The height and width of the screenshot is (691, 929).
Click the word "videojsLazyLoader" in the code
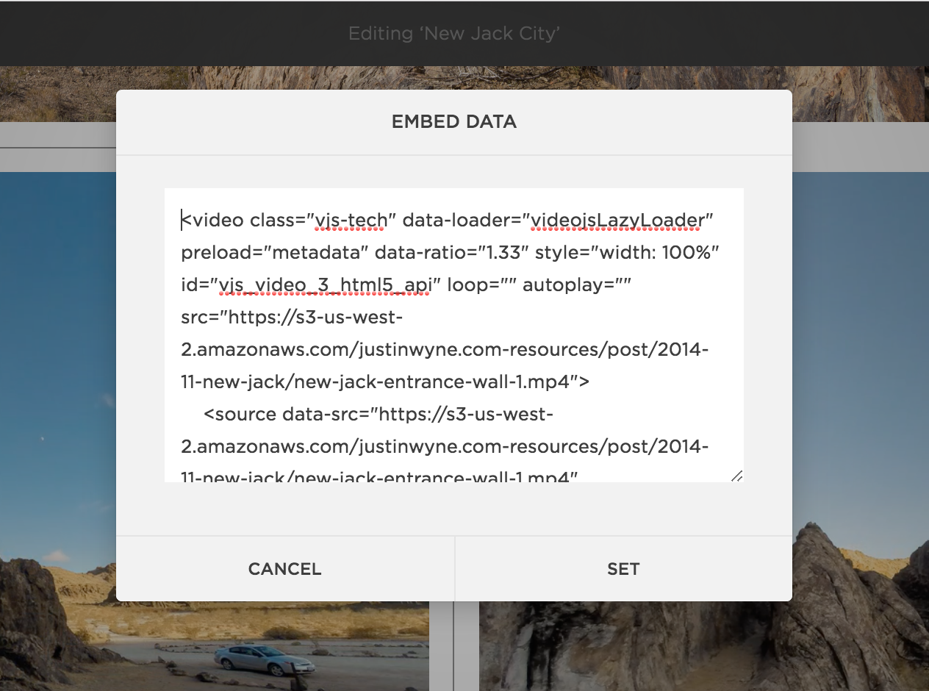pyautogui.click(x=617, y=220)
